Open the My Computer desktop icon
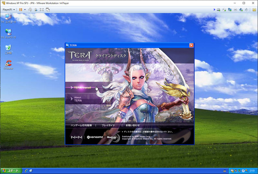Image resolution: width=258 pixels, height=174 pixels. (8, 19)
